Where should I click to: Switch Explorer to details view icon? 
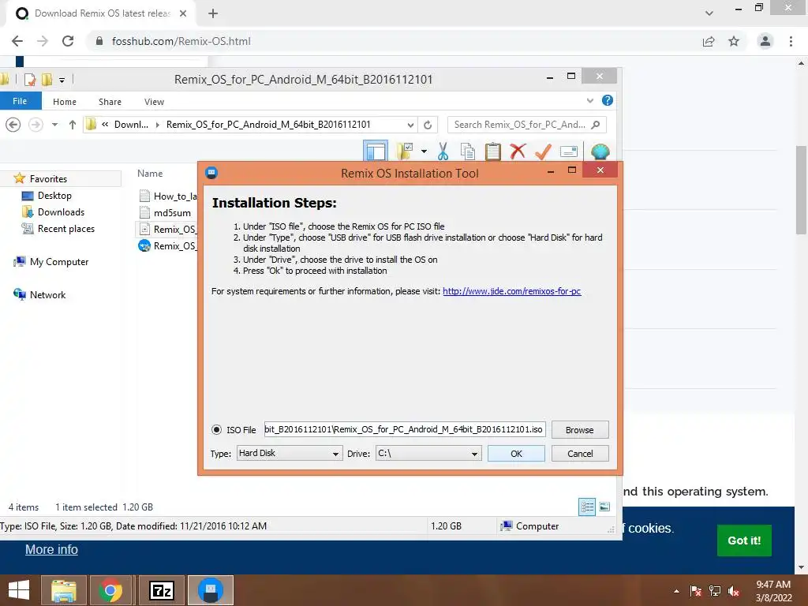click(587, 507)
